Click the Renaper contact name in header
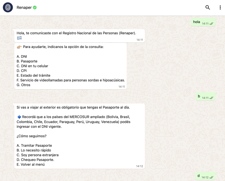225x181 pixels. point(24,8)
